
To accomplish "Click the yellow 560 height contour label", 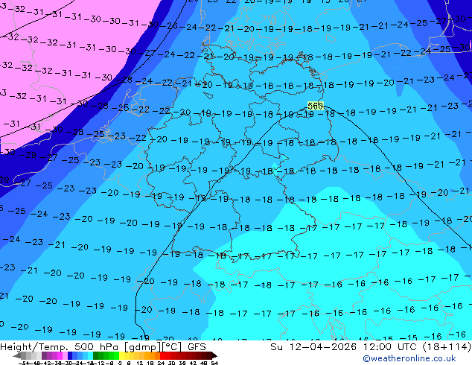I will pos(315,106).
